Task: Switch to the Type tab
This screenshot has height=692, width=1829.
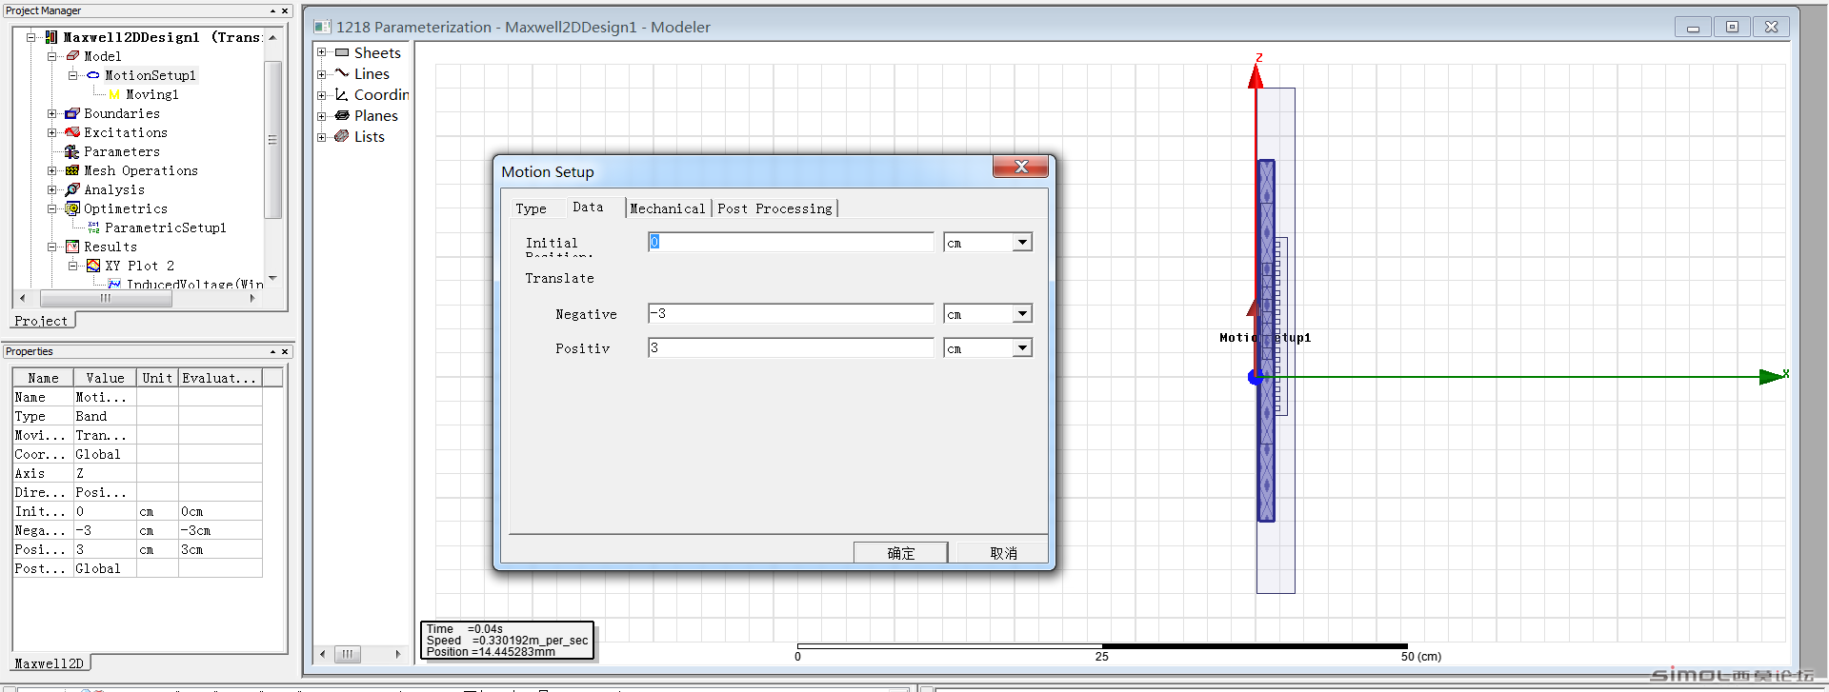Action: [532, 208]
